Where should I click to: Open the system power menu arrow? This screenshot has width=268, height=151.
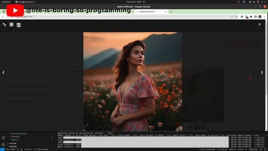pos(265,2)
